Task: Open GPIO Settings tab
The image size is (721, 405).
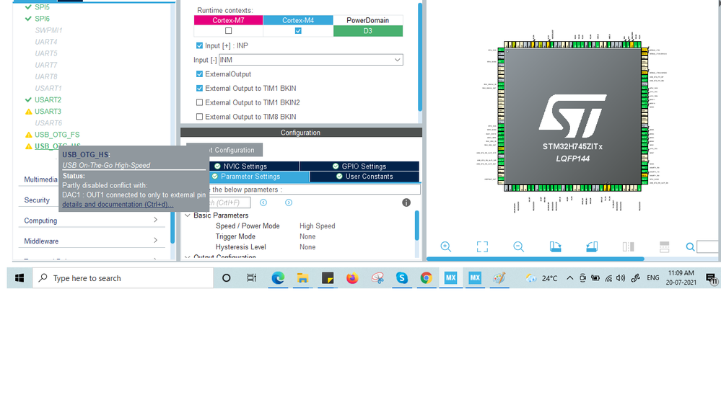Action: 359,166
